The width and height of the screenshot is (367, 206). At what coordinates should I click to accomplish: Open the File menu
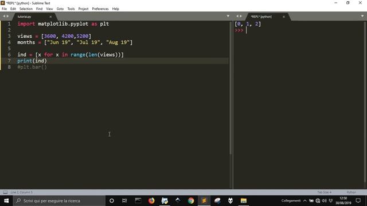pyautogui.click(x=4, y=9)
